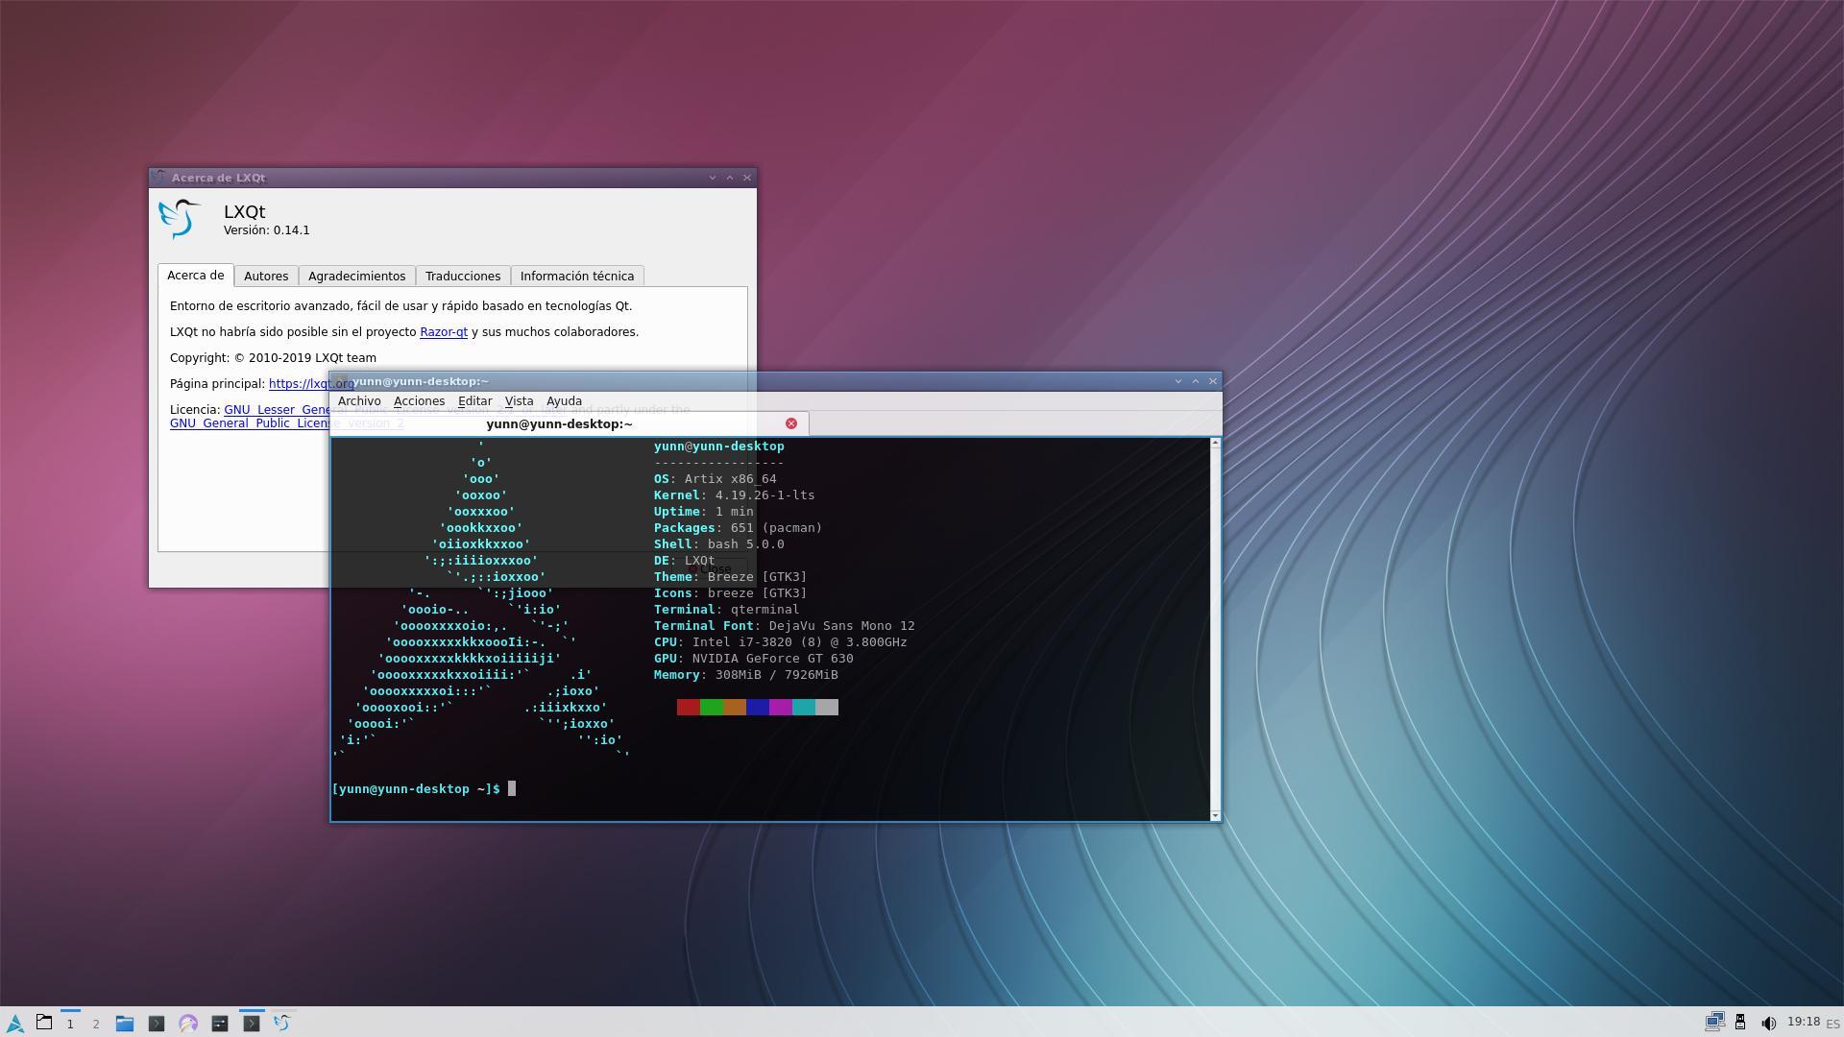1844x1037 pixels.
Task: Roll up the Acerca de LXQt window
Action: pos(730,177)
